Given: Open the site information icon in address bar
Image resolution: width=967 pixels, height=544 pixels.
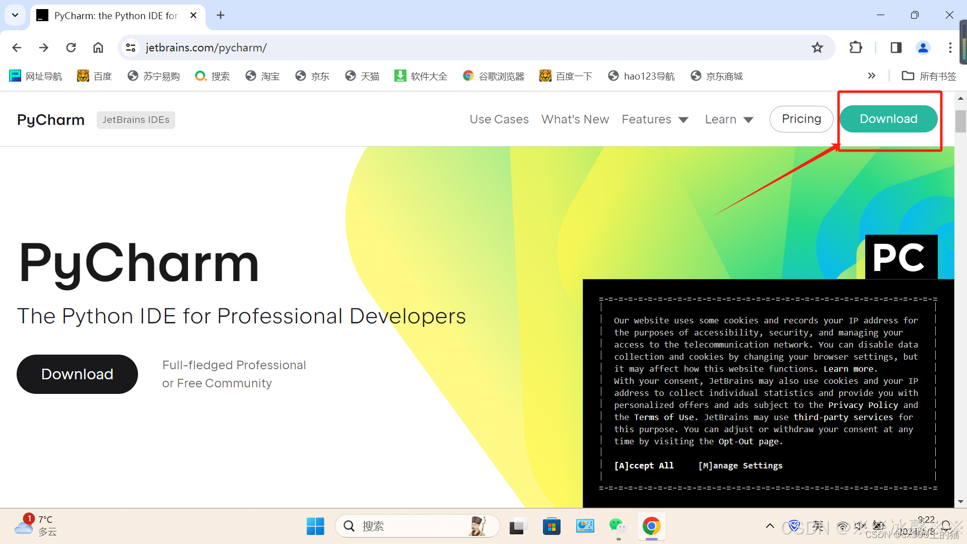Looking at the screenshot, I should point(131,48).
